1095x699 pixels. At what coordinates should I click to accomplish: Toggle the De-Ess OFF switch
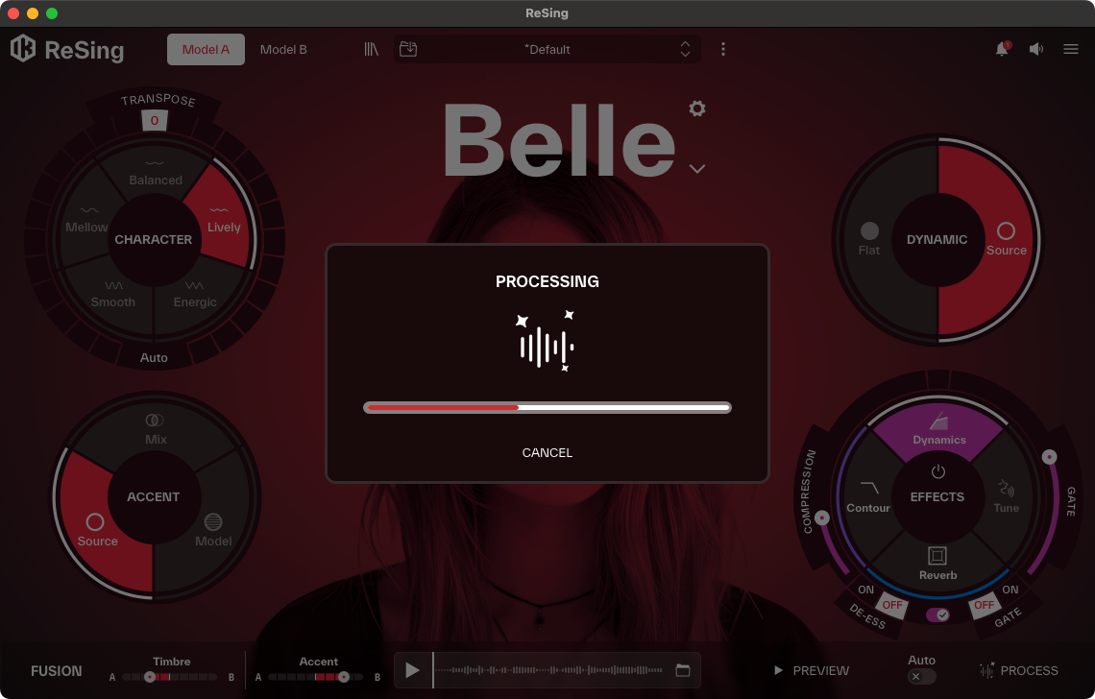click(892, 606)
